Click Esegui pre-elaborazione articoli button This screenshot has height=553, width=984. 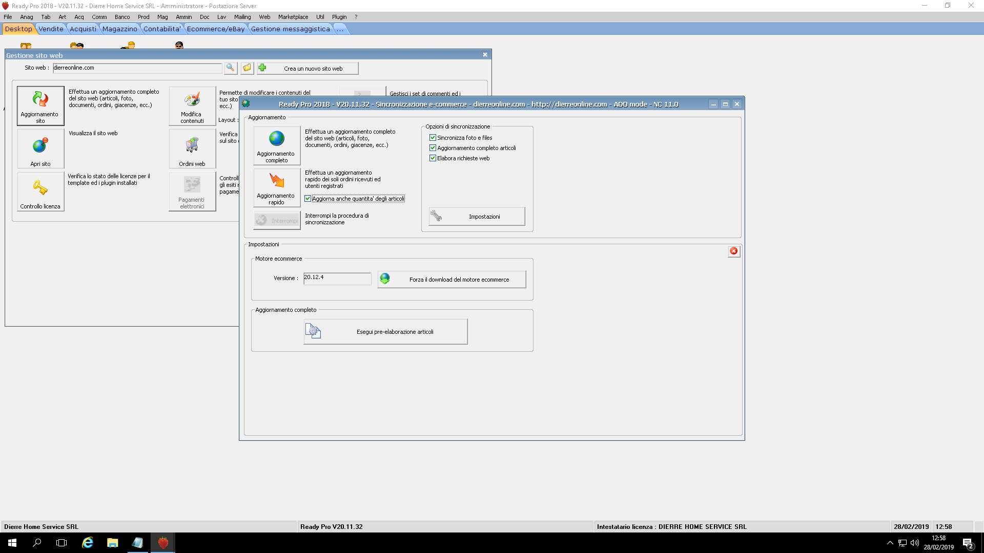click(385, 332)
